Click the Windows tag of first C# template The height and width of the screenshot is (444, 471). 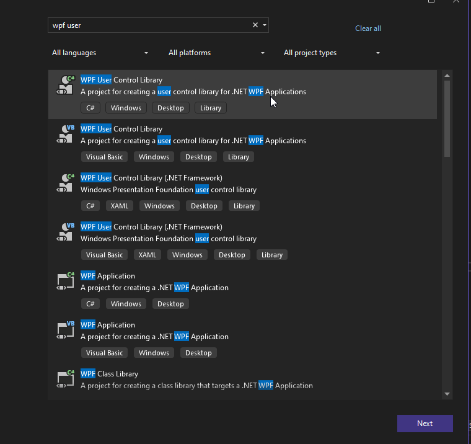126,108
